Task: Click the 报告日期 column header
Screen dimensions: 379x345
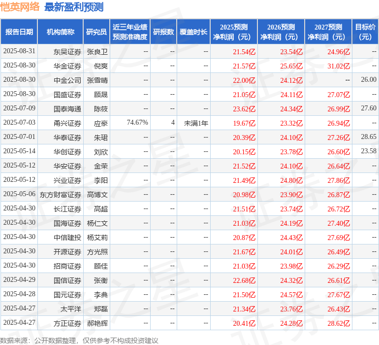Action: click(19, 32)
